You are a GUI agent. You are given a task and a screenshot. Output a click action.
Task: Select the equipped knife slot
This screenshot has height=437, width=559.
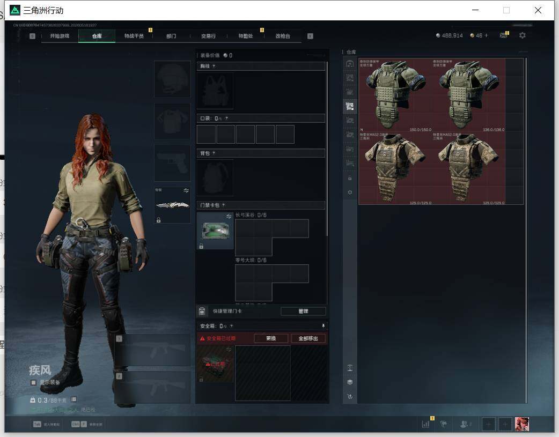172,205
